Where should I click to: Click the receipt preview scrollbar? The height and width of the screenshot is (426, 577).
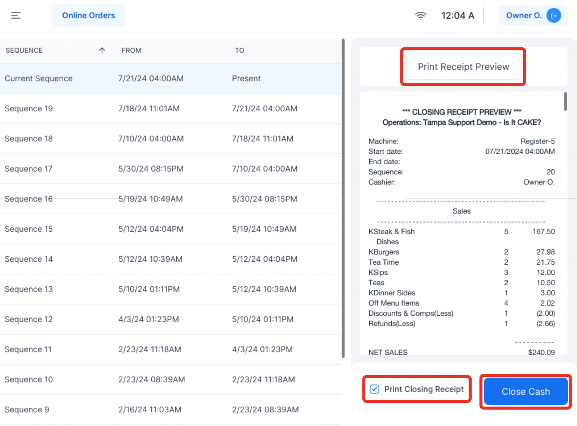coord(565,101)
